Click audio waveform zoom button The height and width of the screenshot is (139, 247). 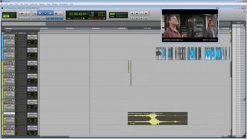(22, 14)
